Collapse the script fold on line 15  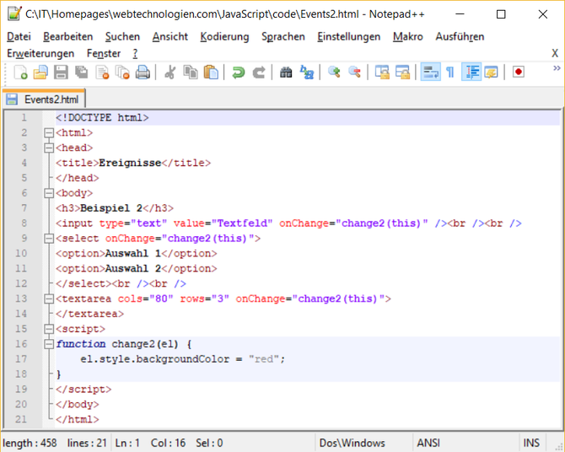[49, 329]
